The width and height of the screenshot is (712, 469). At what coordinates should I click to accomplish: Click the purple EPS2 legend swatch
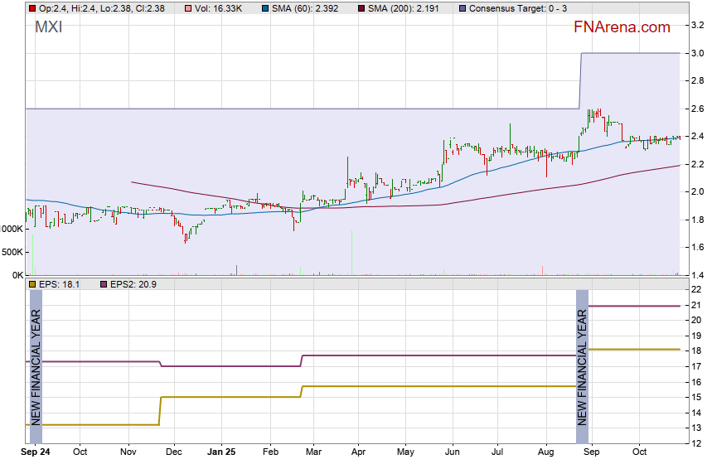[104, 284]
